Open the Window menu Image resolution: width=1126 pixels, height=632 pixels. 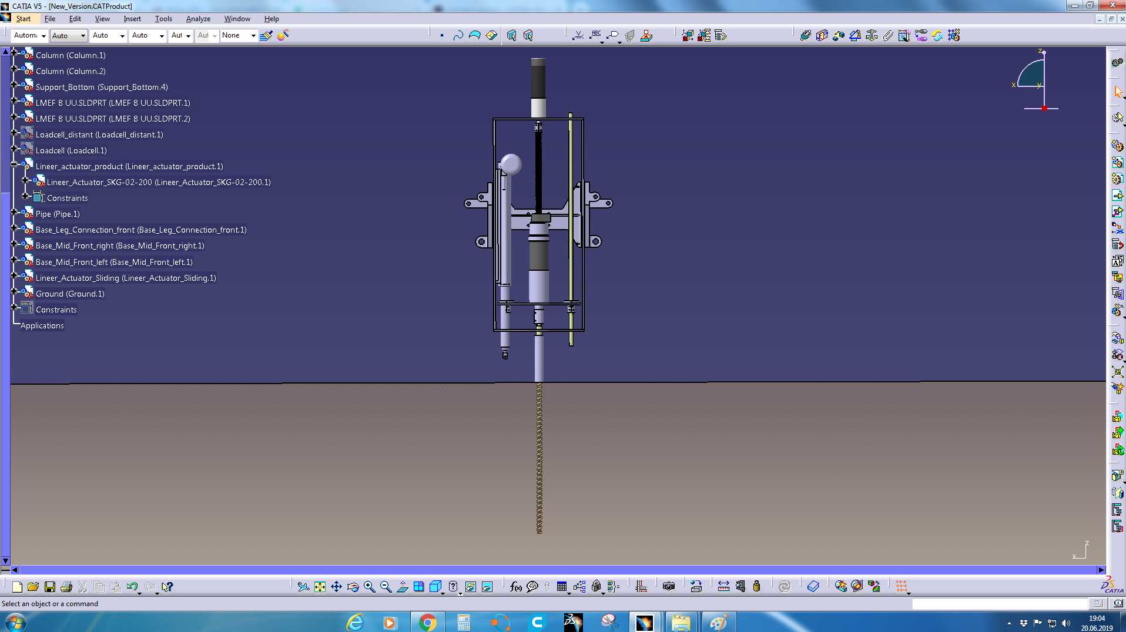pos(237,19)
